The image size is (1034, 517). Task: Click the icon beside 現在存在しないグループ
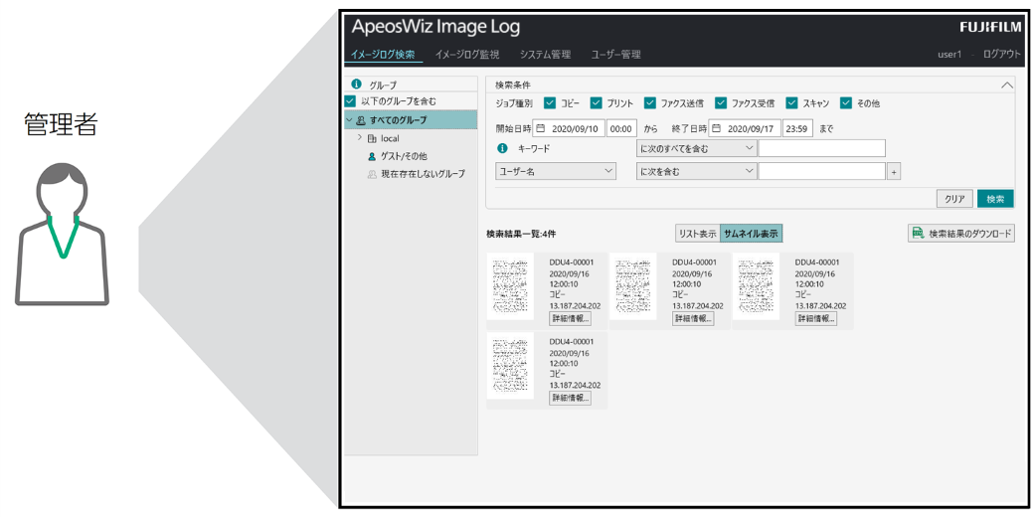[x=372, y=174]
